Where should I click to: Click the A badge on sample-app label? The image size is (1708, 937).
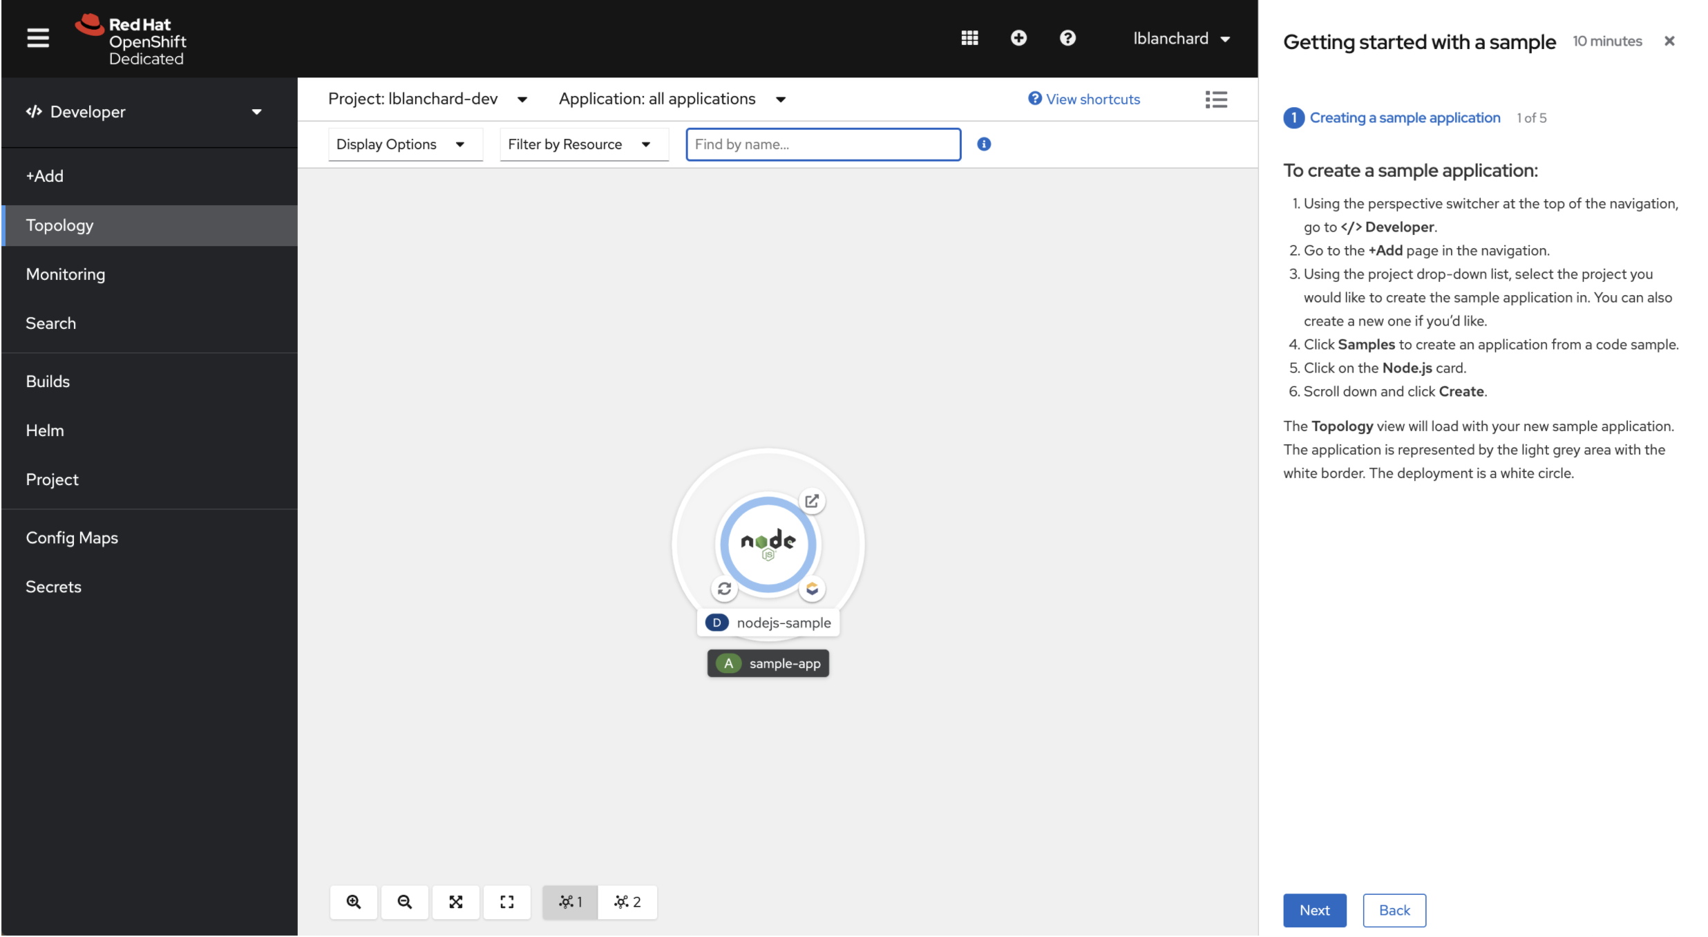[x=728, y=663]
